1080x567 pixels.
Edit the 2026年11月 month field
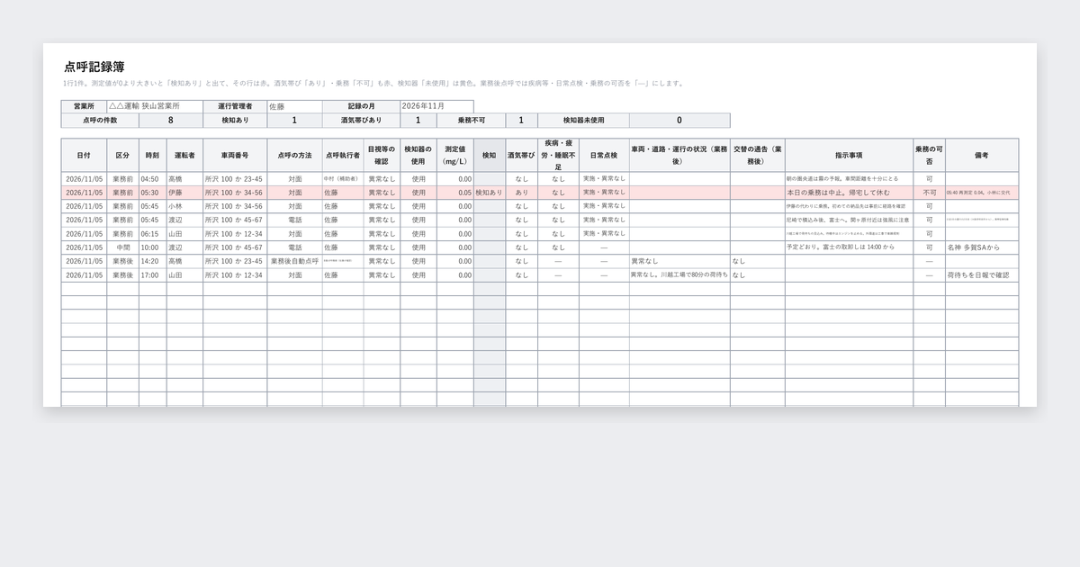point(436,106)
